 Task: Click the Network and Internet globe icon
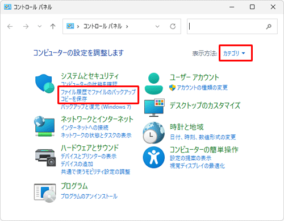[x=44, y=126]
